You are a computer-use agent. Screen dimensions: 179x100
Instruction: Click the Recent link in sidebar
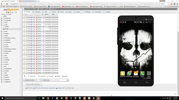[x=3, y=14]
